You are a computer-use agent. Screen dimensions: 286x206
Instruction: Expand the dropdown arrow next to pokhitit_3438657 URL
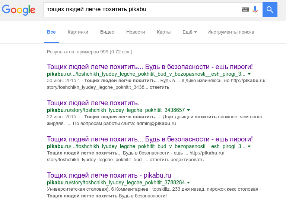click(188, 110)
